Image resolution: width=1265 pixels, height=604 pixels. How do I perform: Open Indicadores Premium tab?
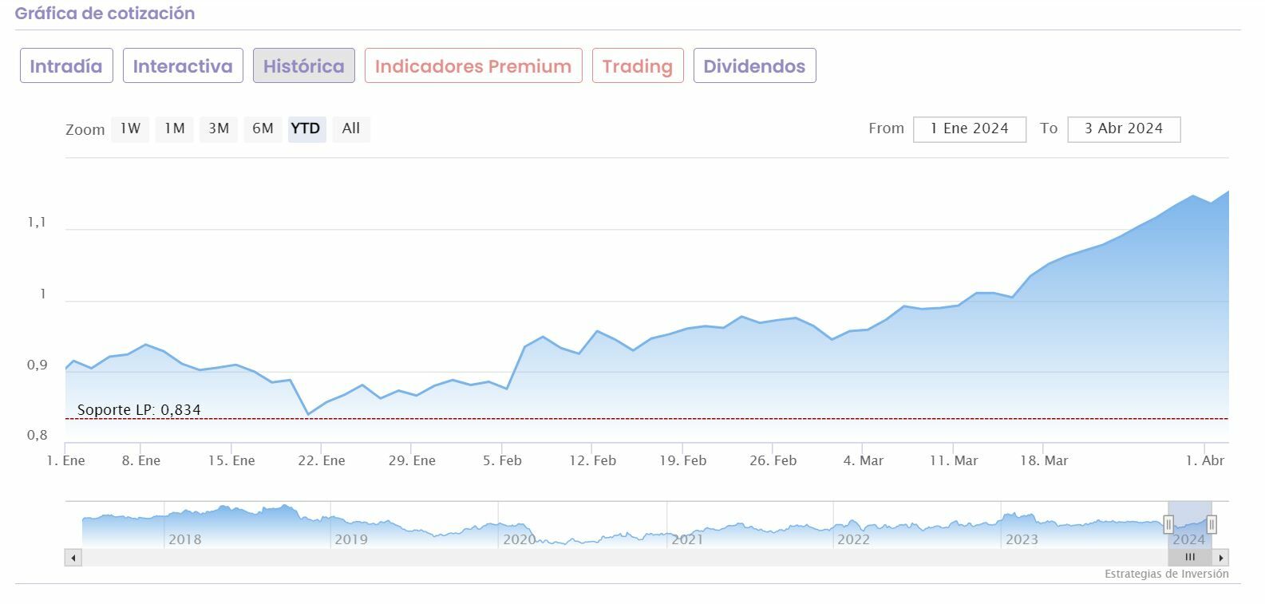pyautogui.click(x=473, y=66)
